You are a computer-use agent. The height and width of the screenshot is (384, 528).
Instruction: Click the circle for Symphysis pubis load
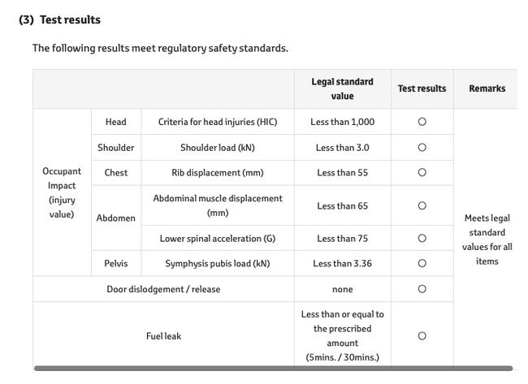coord(422,263)
